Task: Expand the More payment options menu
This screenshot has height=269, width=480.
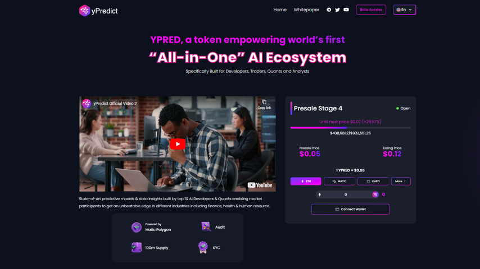Action: [x=401, y=182]
